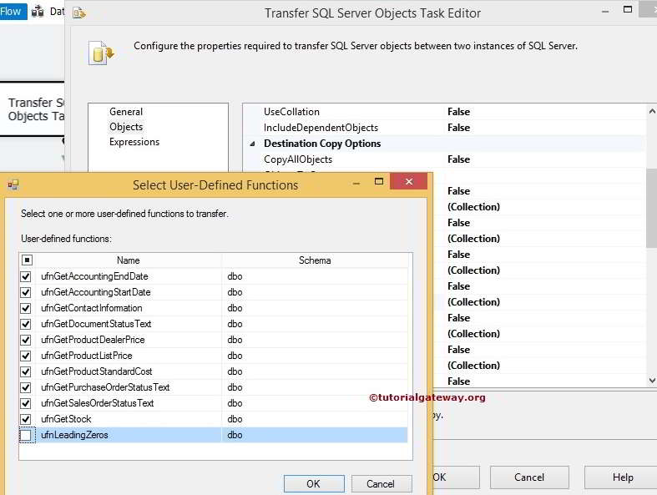
Task: Minimize the Task Editor window
Action: pos(604,12)
